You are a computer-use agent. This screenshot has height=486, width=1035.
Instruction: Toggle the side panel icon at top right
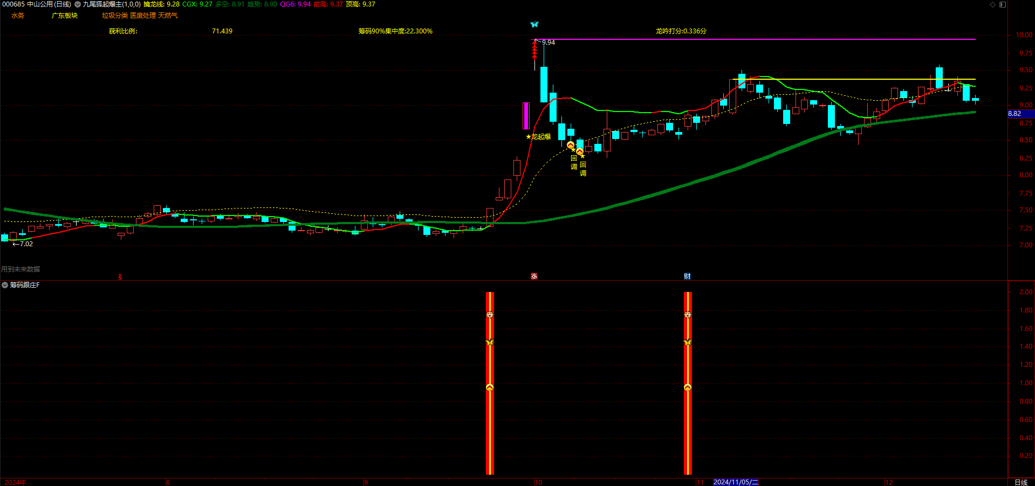coord(1003,4)
